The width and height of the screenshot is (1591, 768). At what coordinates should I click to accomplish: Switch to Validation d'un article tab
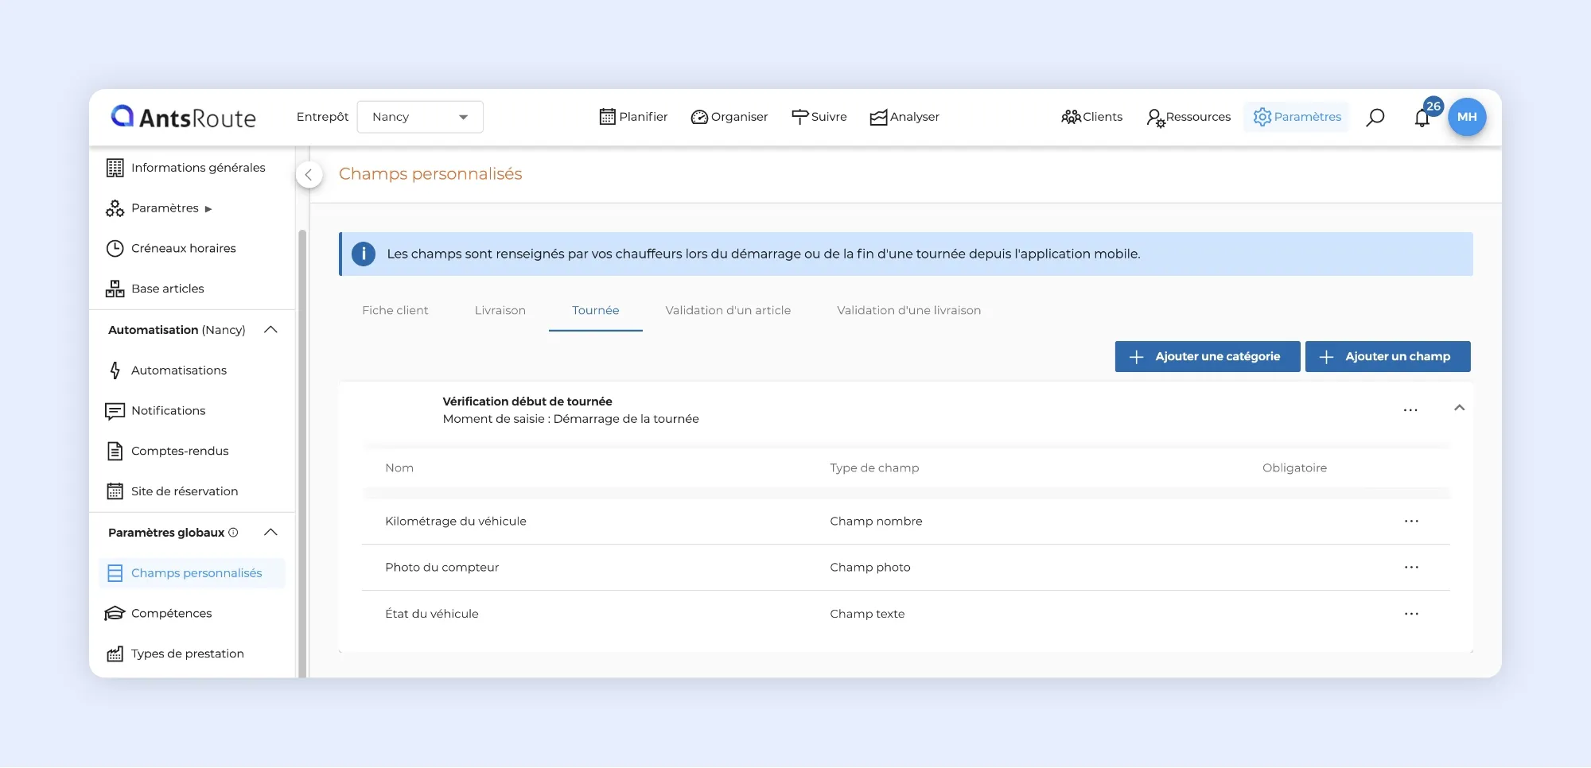tap(728, 311)
